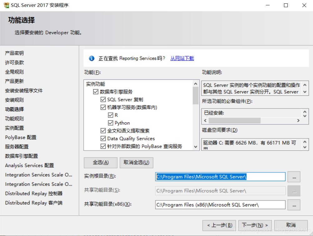Disable the R machine learning feature
313x236 pixels.
pos(111,115)
